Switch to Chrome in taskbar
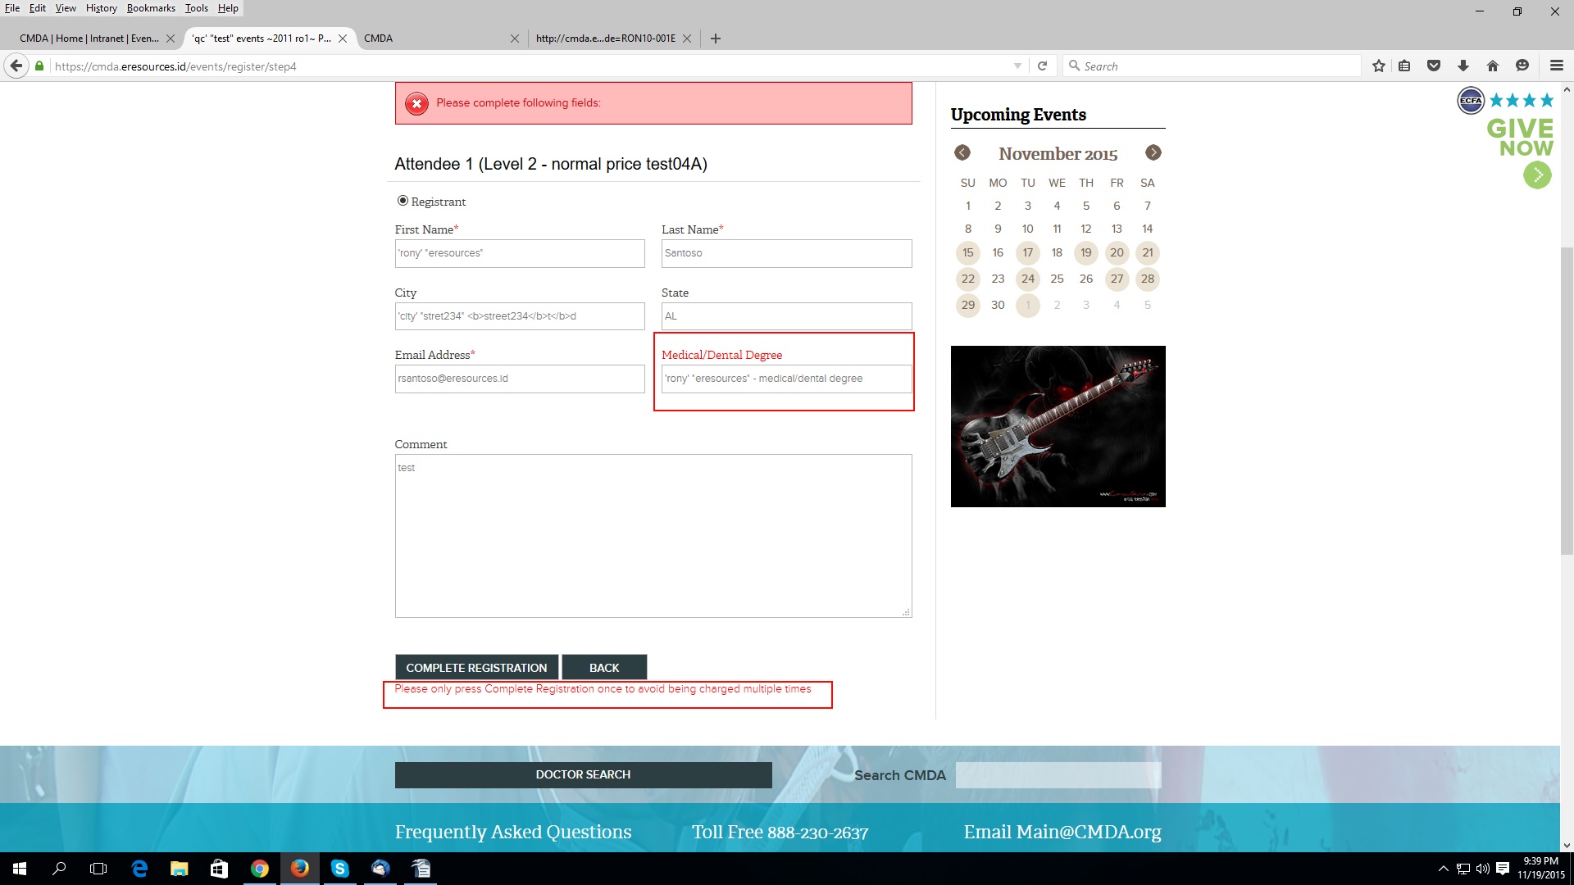The image size is (1574, 885). point(259,869)
